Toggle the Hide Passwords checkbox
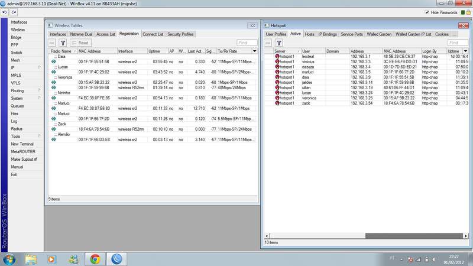The image size is (473, 266). (426, 12)
